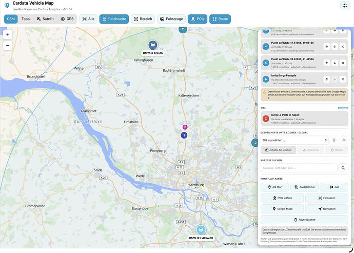This screenshot has height=253, width=354.
Task: Toggle the Reichweite range overlay
Action: [x=114, y=19]
